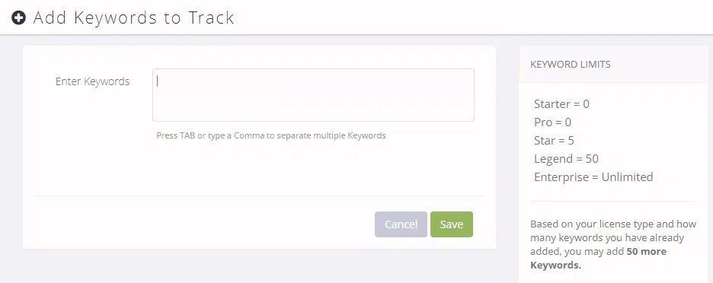Click the KEYWORD LIMITS panel header
713x283 pixels.
click(571, 65)
